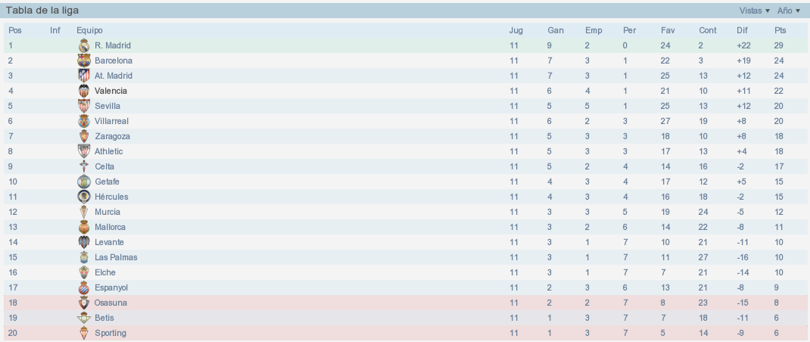Open the Las Palmas team link
Viewport: 810px width, 342px height.
[x=116, y=257]
